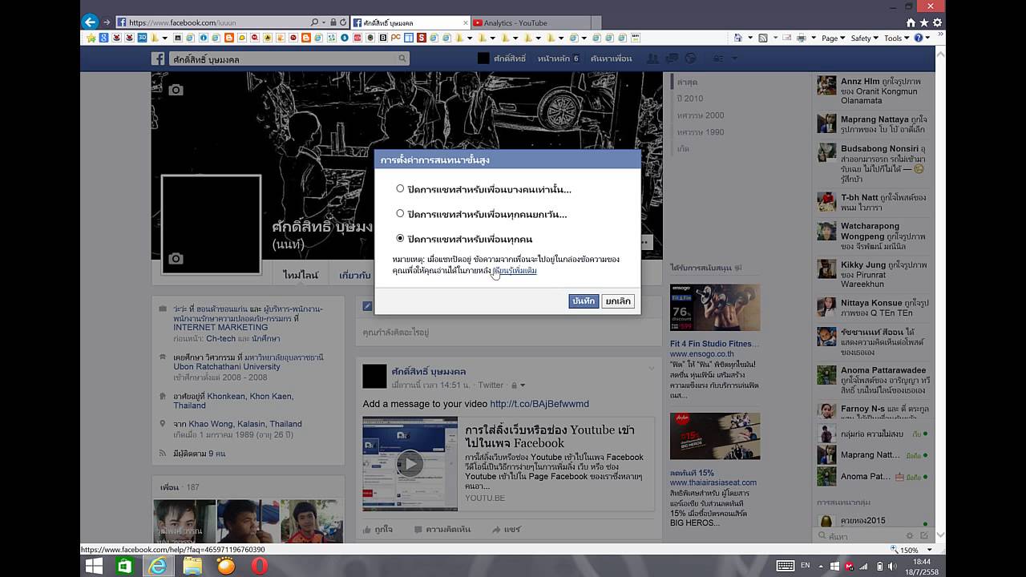Open Fit 4 Fin Studio Fitness ad
The height and width of the screenshot is (577, 1026).
714,344
